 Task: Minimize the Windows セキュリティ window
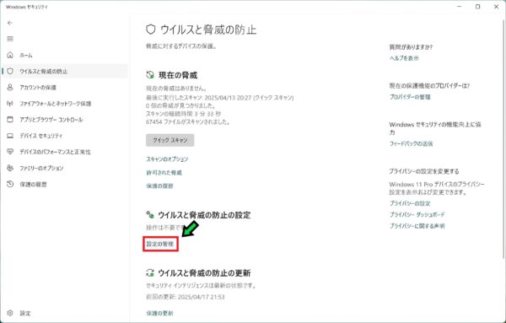(460, 7)
